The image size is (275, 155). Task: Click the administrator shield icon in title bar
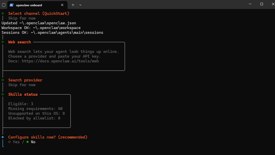[x=4, y=5]
